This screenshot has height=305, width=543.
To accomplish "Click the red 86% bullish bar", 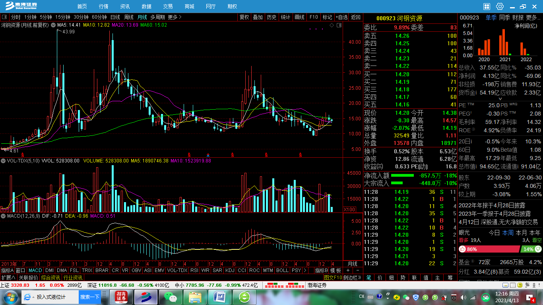I will point(489,249).
